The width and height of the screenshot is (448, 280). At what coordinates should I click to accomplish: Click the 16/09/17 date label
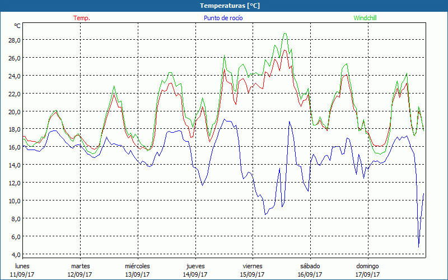[310, 274]
